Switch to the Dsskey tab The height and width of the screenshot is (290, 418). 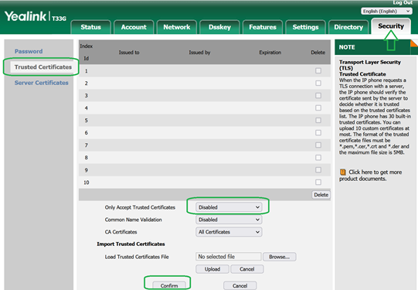[x=219, y=27]
